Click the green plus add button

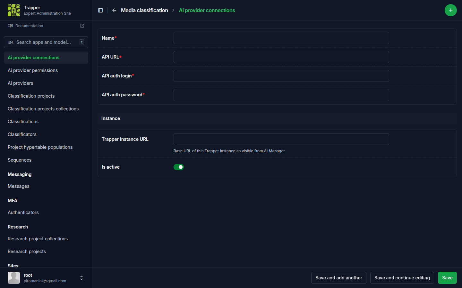[451, 10]
